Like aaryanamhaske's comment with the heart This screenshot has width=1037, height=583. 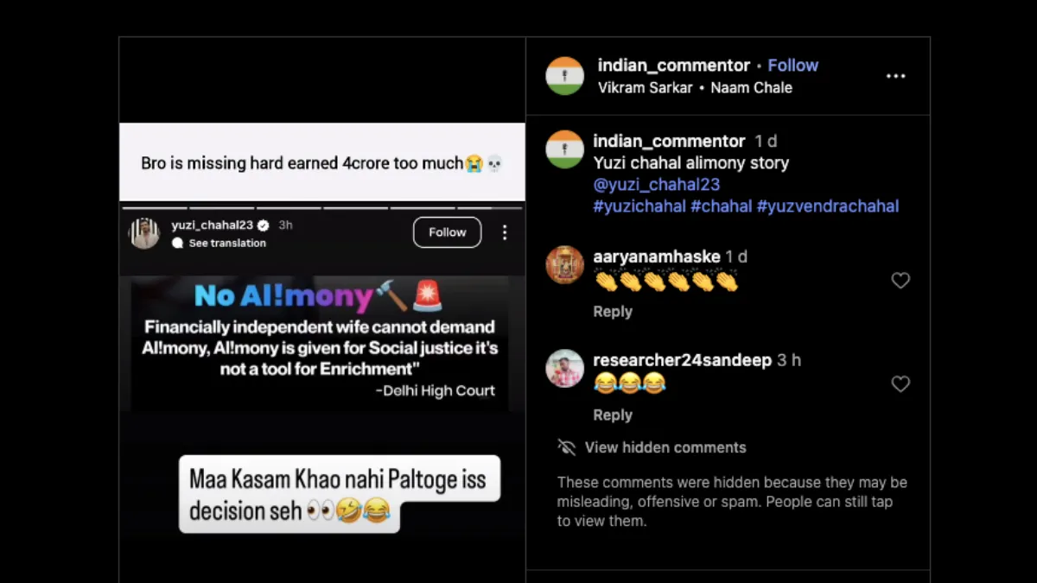click(900, 281)
